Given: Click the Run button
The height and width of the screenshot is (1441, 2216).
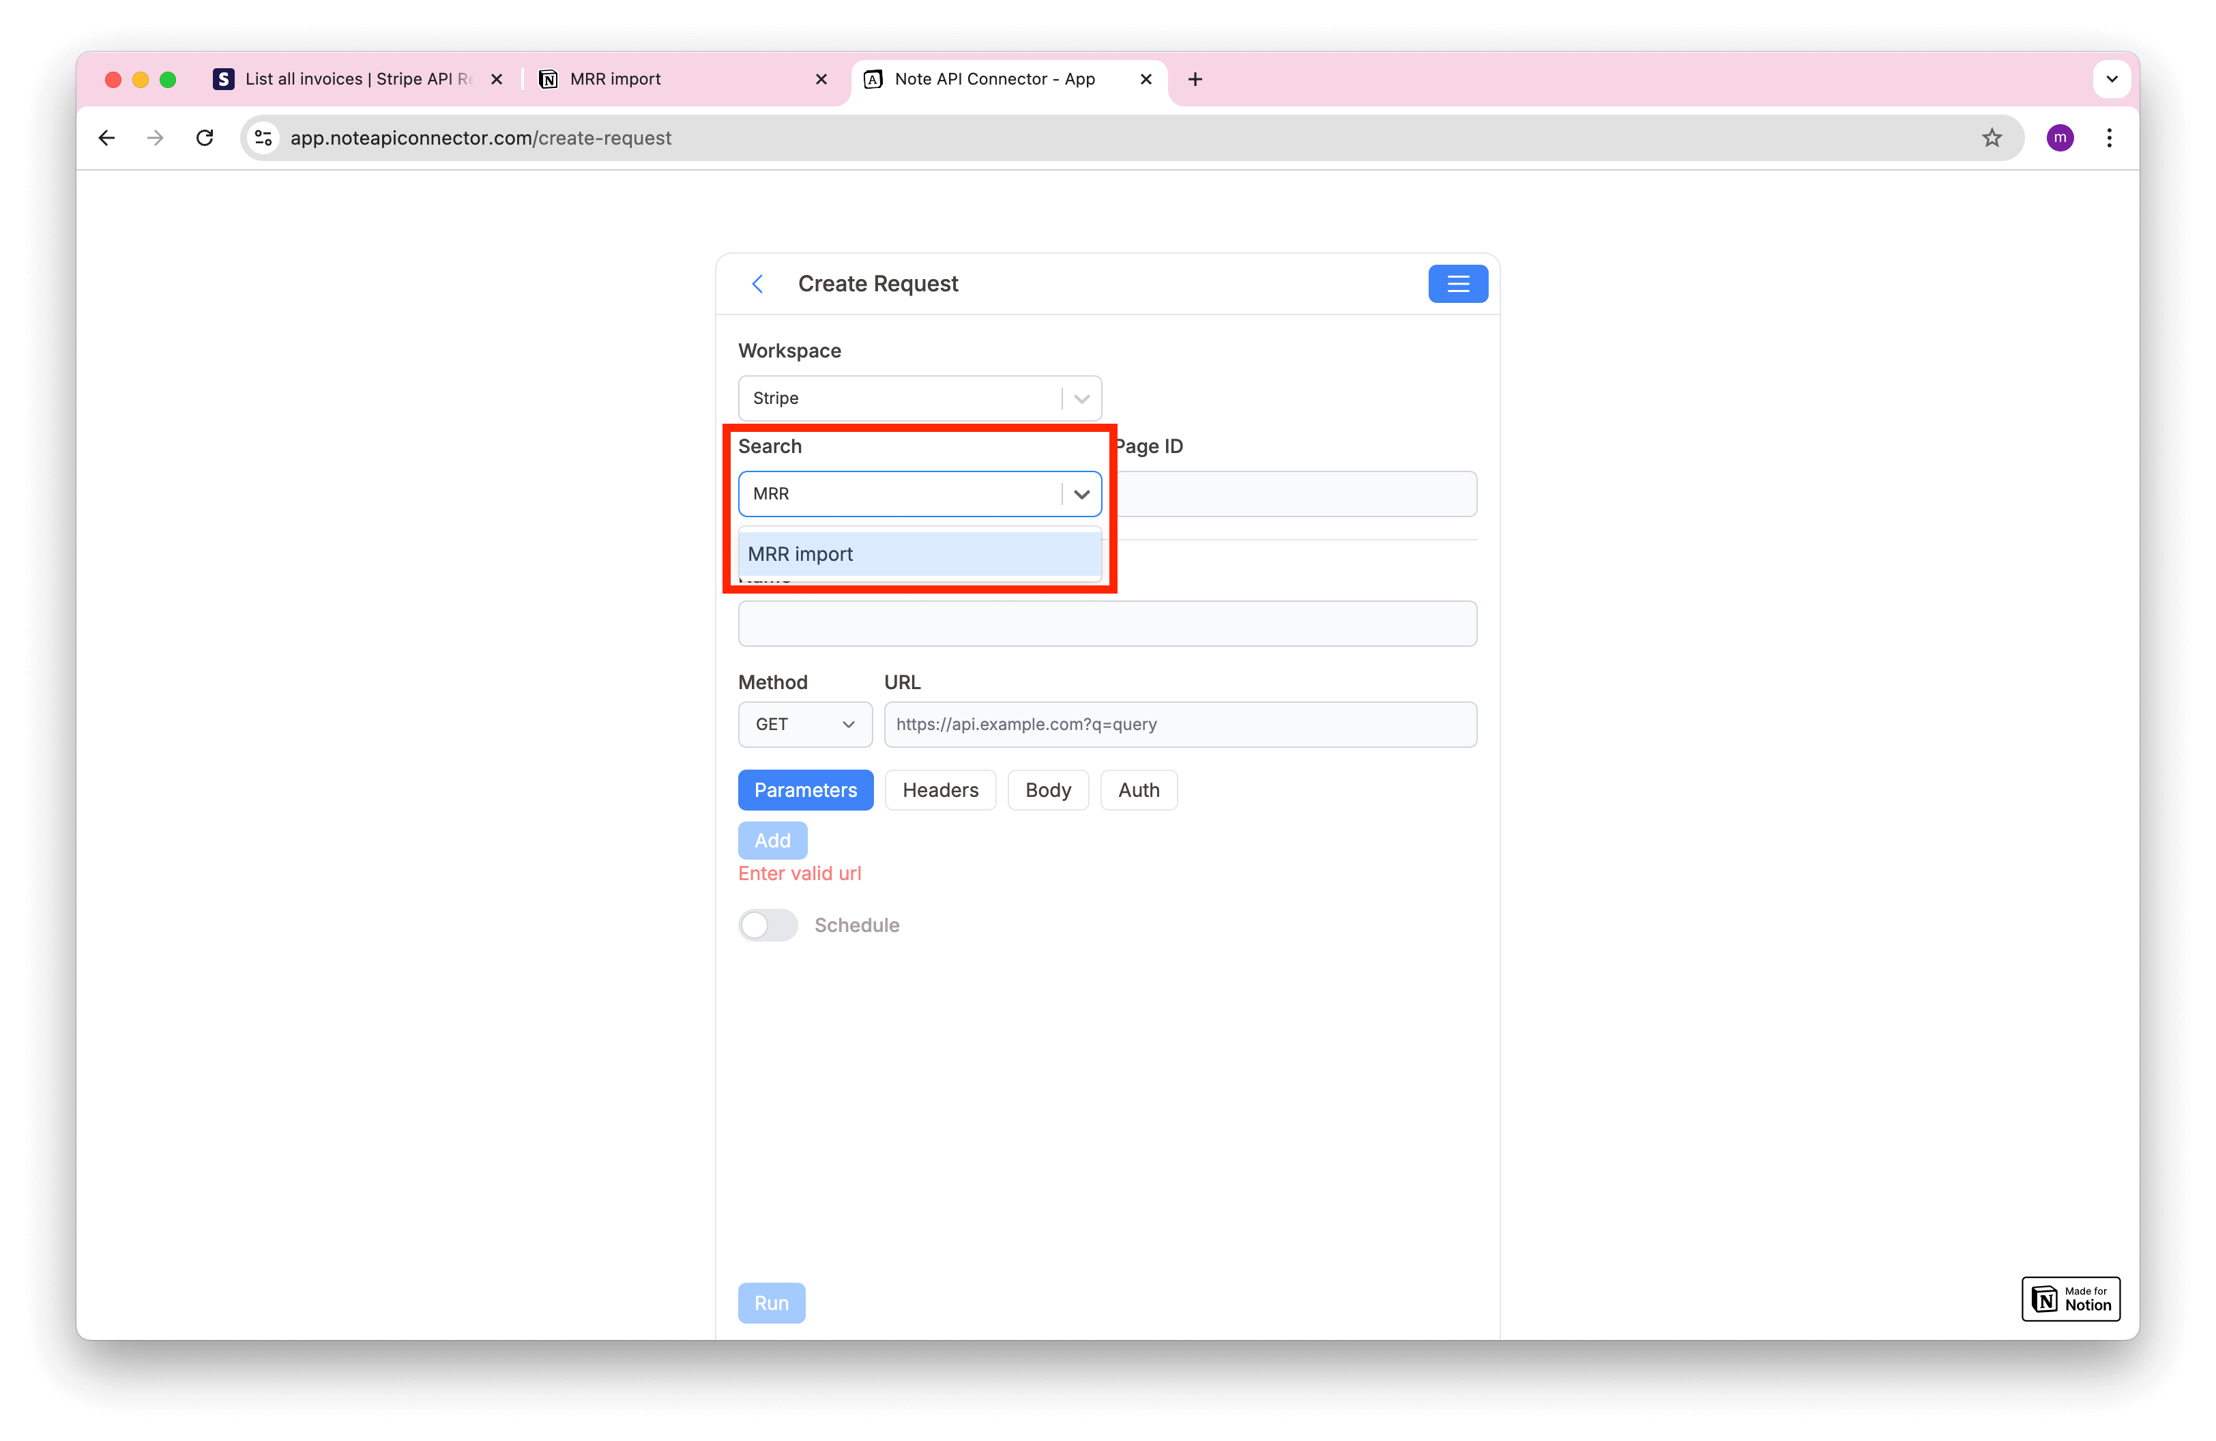Looking at the screenshot, I should [774, 1302].
